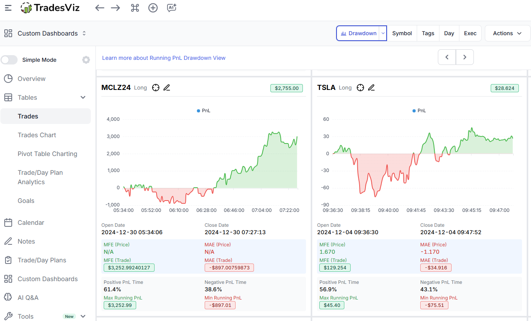Select the Drawdown view tab
Screen dimensions: 531x321
pyautogui.click(x=358, y=33)
